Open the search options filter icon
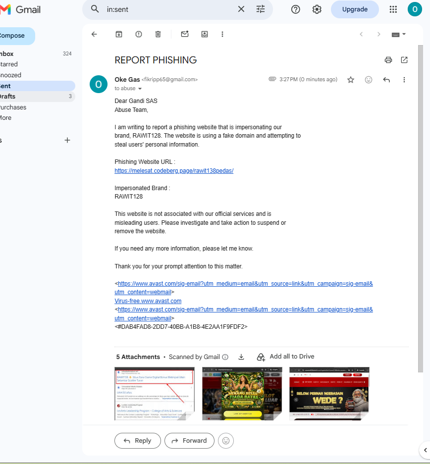 pos(261,9)
